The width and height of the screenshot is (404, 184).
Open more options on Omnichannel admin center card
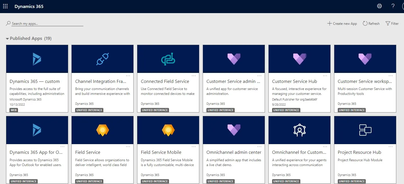pyautogui.click(x=260, y=147)
